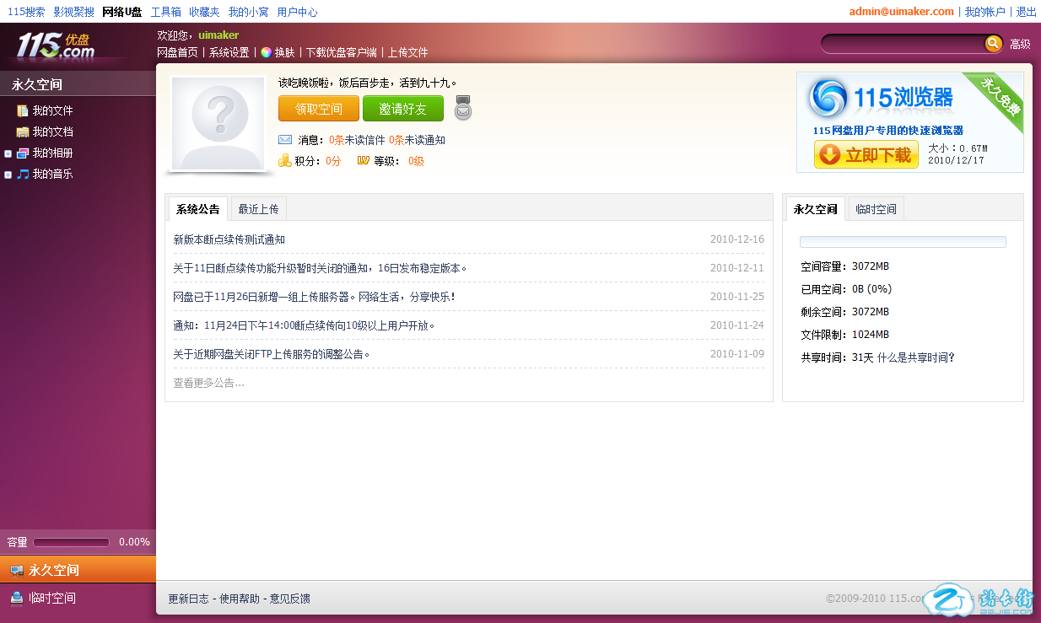The width and height of the screenshot is (1041, 623).
Task: Click the colorful skin change icon
Action: pos(266,52)
